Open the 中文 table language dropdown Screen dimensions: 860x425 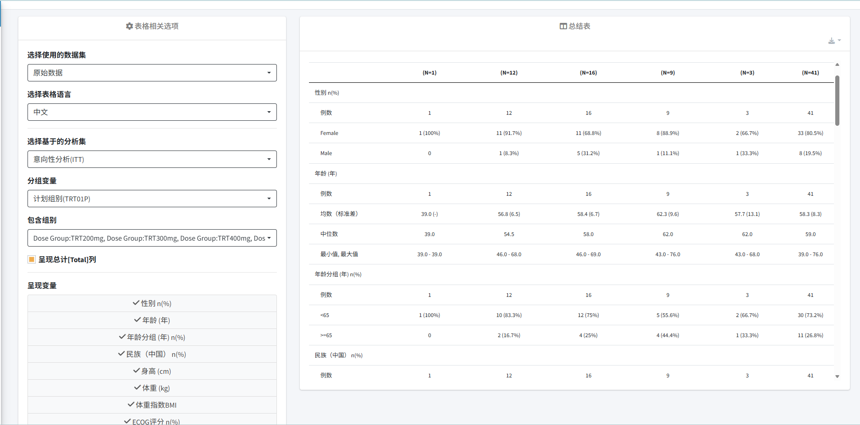[152, 112]
